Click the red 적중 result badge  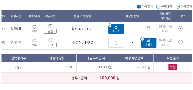coord(172,67)
